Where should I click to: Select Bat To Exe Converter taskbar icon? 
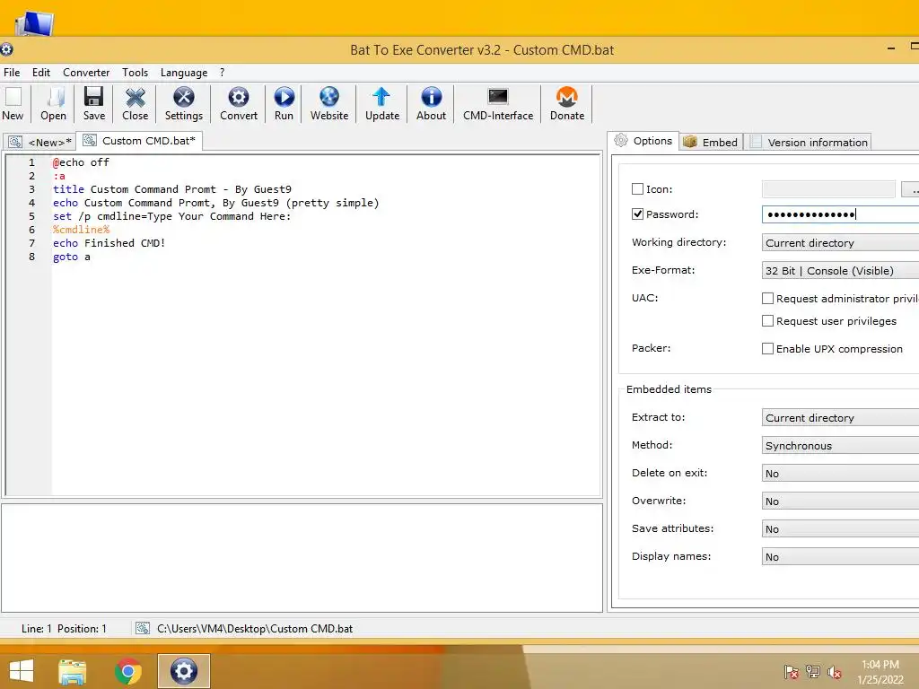pos(183,671)
